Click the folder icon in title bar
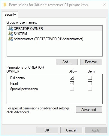Image resolution: width=109 pixels, height=136 pixels. pyautogui.click(x=5, y=5)
